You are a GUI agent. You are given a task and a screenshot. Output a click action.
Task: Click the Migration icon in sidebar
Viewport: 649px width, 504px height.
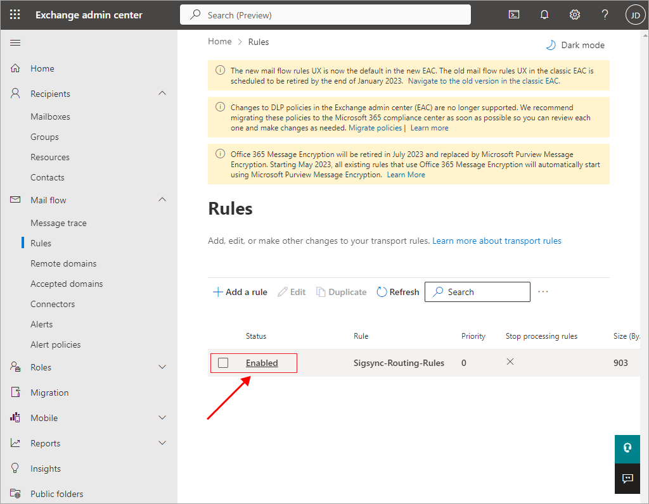pos(15,393)
